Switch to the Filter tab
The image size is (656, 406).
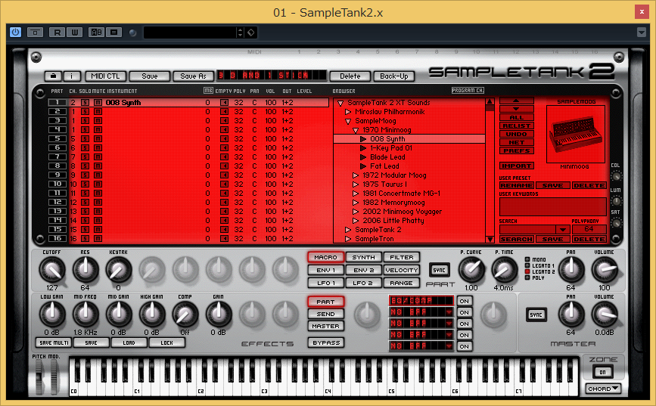pyautogui.click(x=402, y=257)
